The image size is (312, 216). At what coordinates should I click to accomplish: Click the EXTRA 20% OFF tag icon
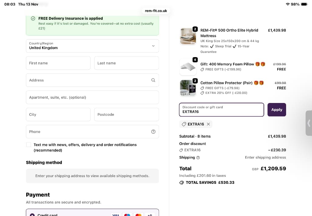point(202,93)
